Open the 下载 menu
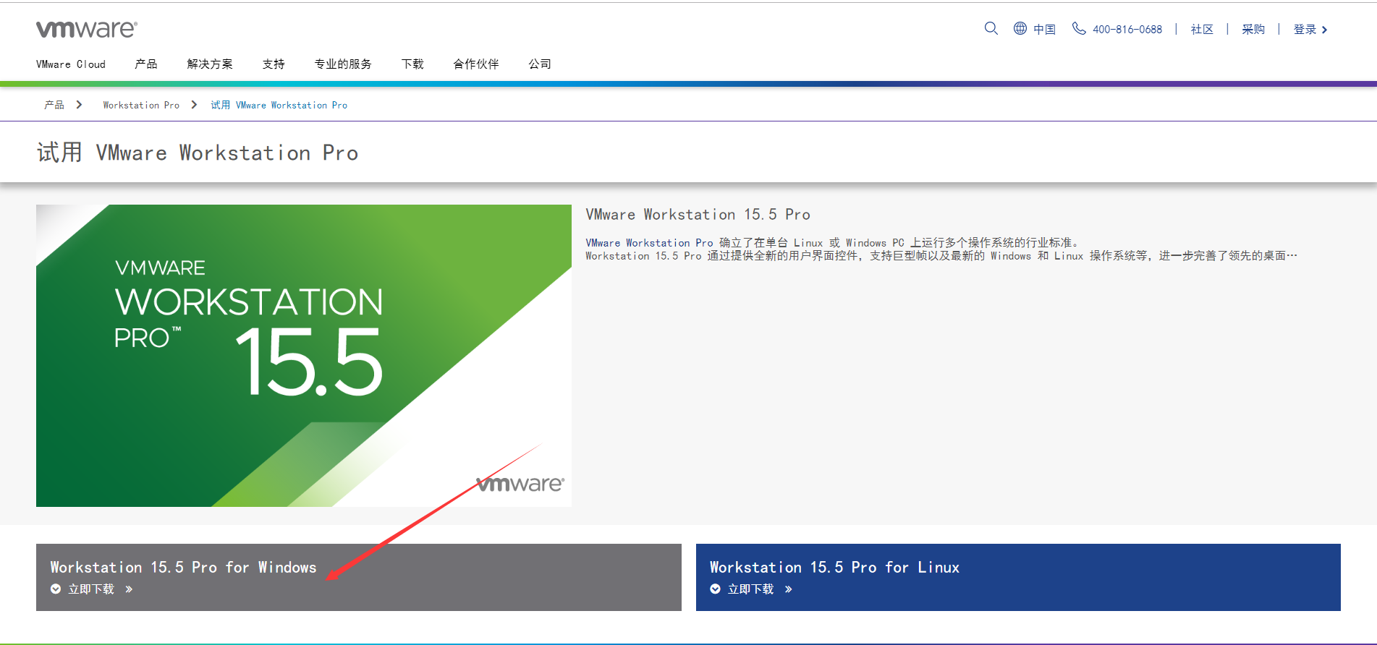Screen dimensions: 1377x645 coord(412,64)
